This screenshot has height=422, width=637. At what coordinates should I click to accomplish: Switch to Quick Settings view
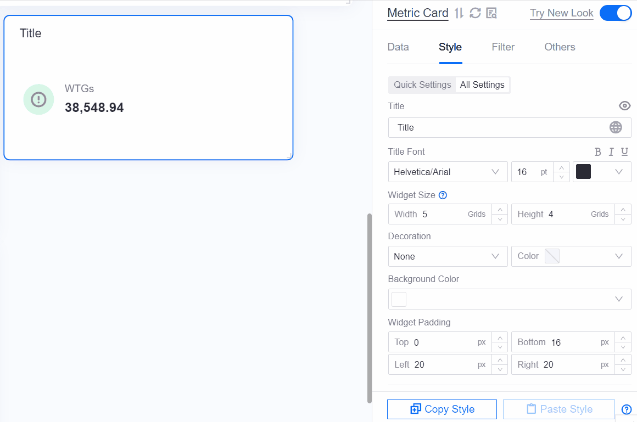coord(422,85)
